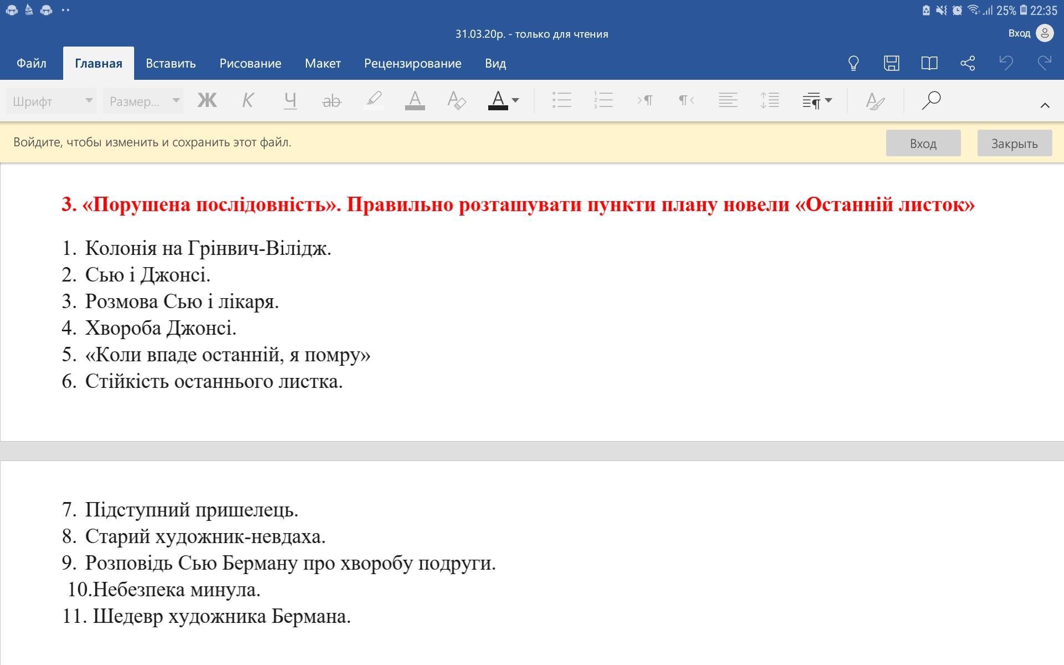The height and width of the screenshot is (665, 1064).
Task: Click the Search magnifier icon
Action: [931, 100]
